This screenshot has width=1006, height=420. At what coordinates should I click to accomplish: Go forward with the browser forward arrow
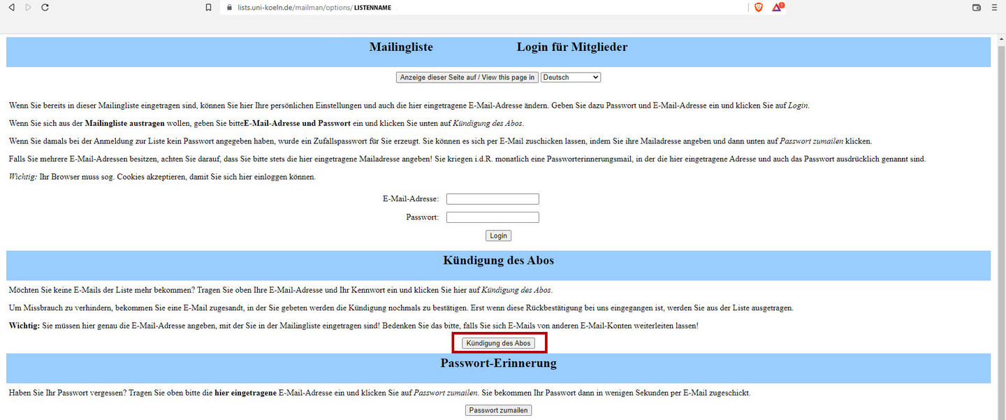coord(28,7)
